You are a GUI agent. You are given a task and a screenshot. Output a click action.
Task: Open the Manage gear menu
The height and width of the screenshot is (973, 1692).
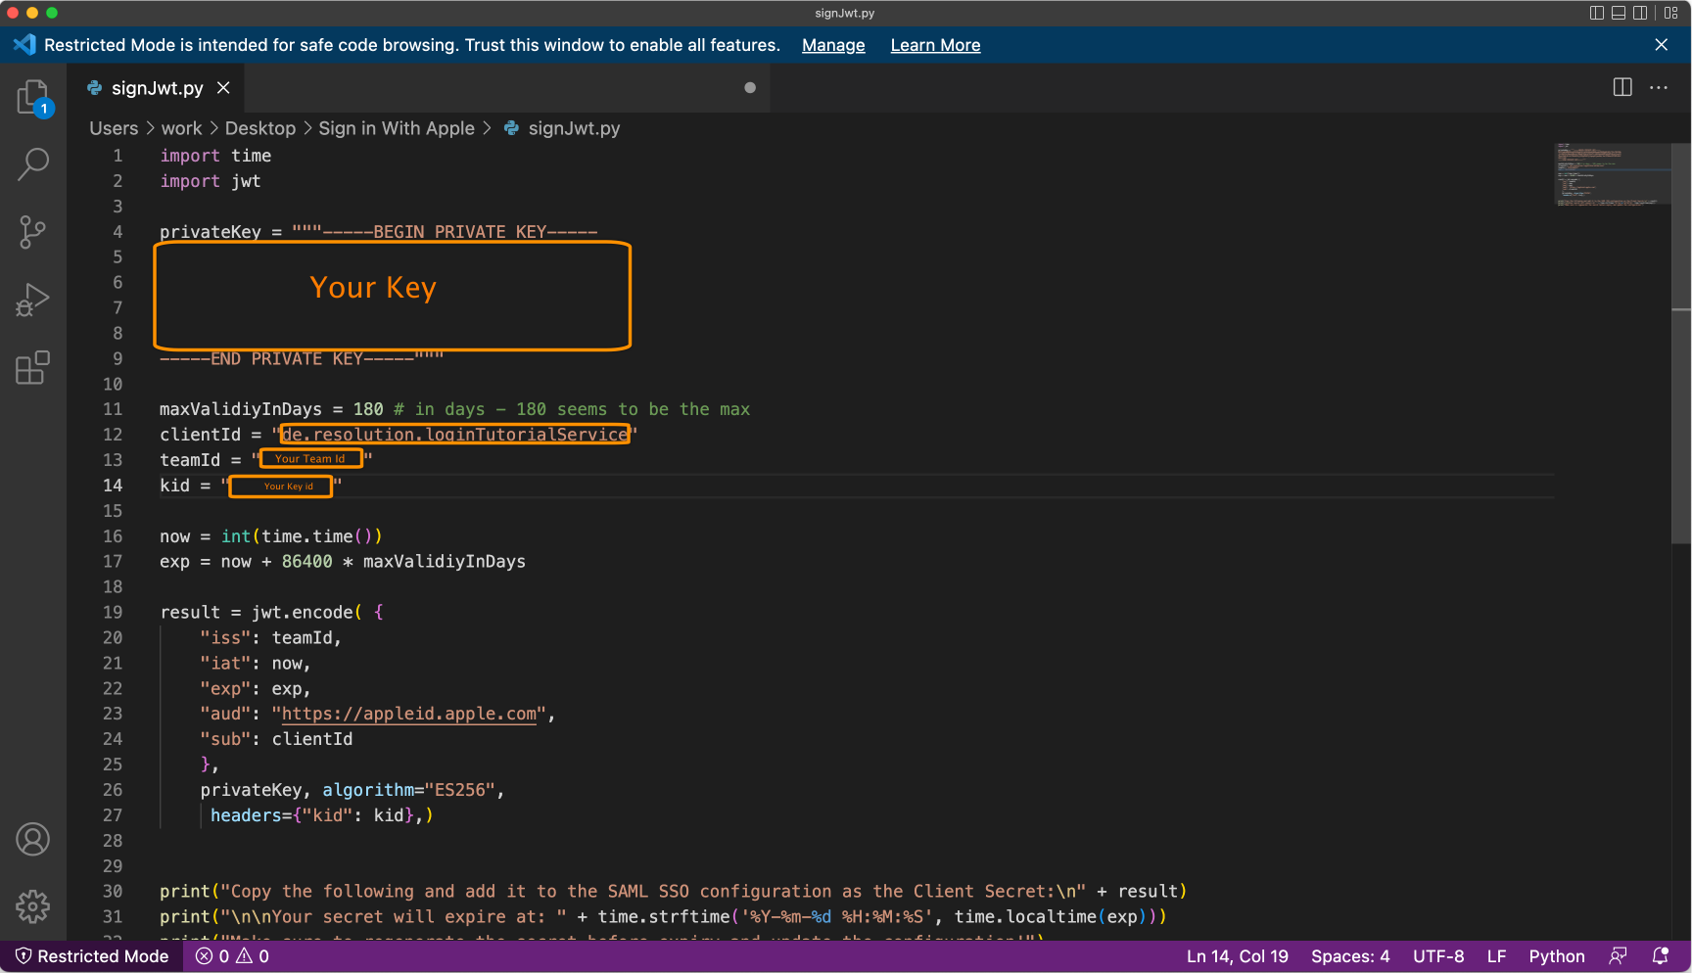pos(33,906)
